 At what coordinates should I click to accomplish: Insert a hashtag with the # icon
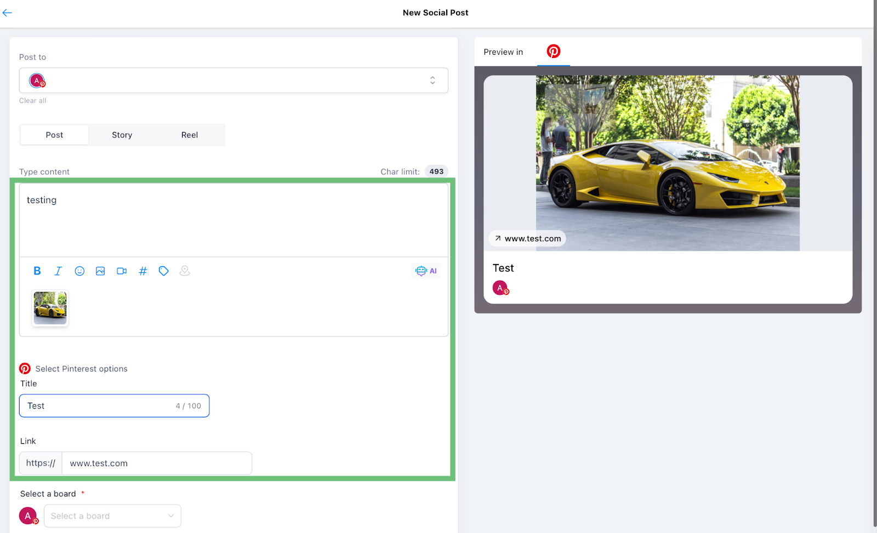click(x=143, y=271)
